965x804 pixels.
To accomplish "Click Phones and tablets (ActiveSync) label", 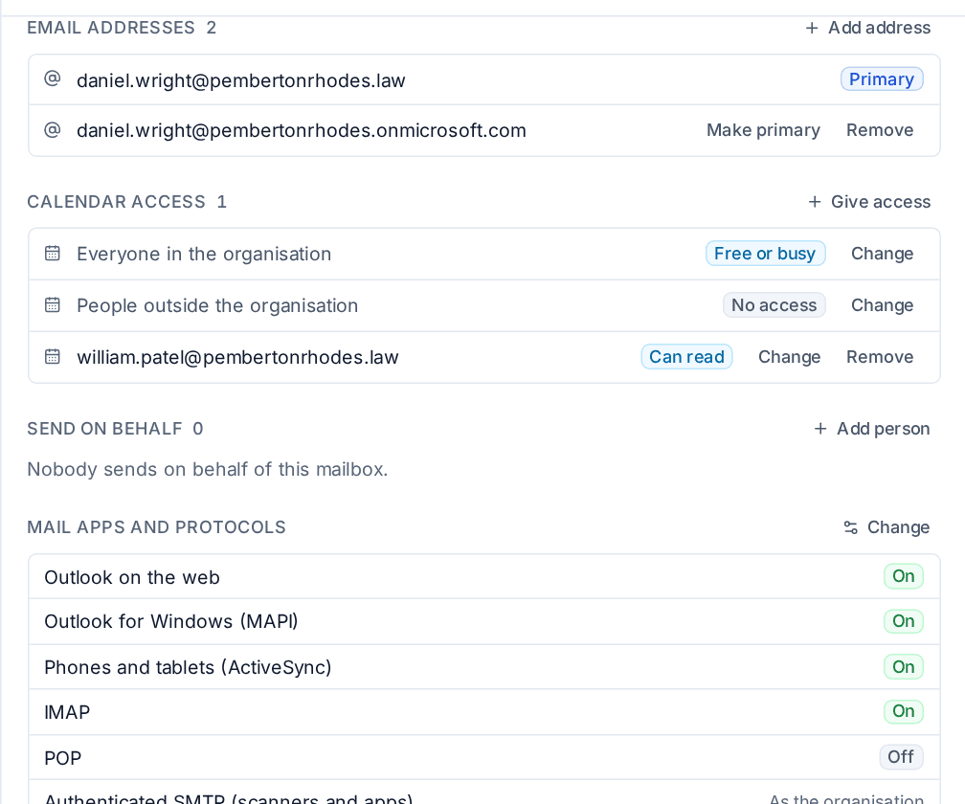I will click(188, 667).
